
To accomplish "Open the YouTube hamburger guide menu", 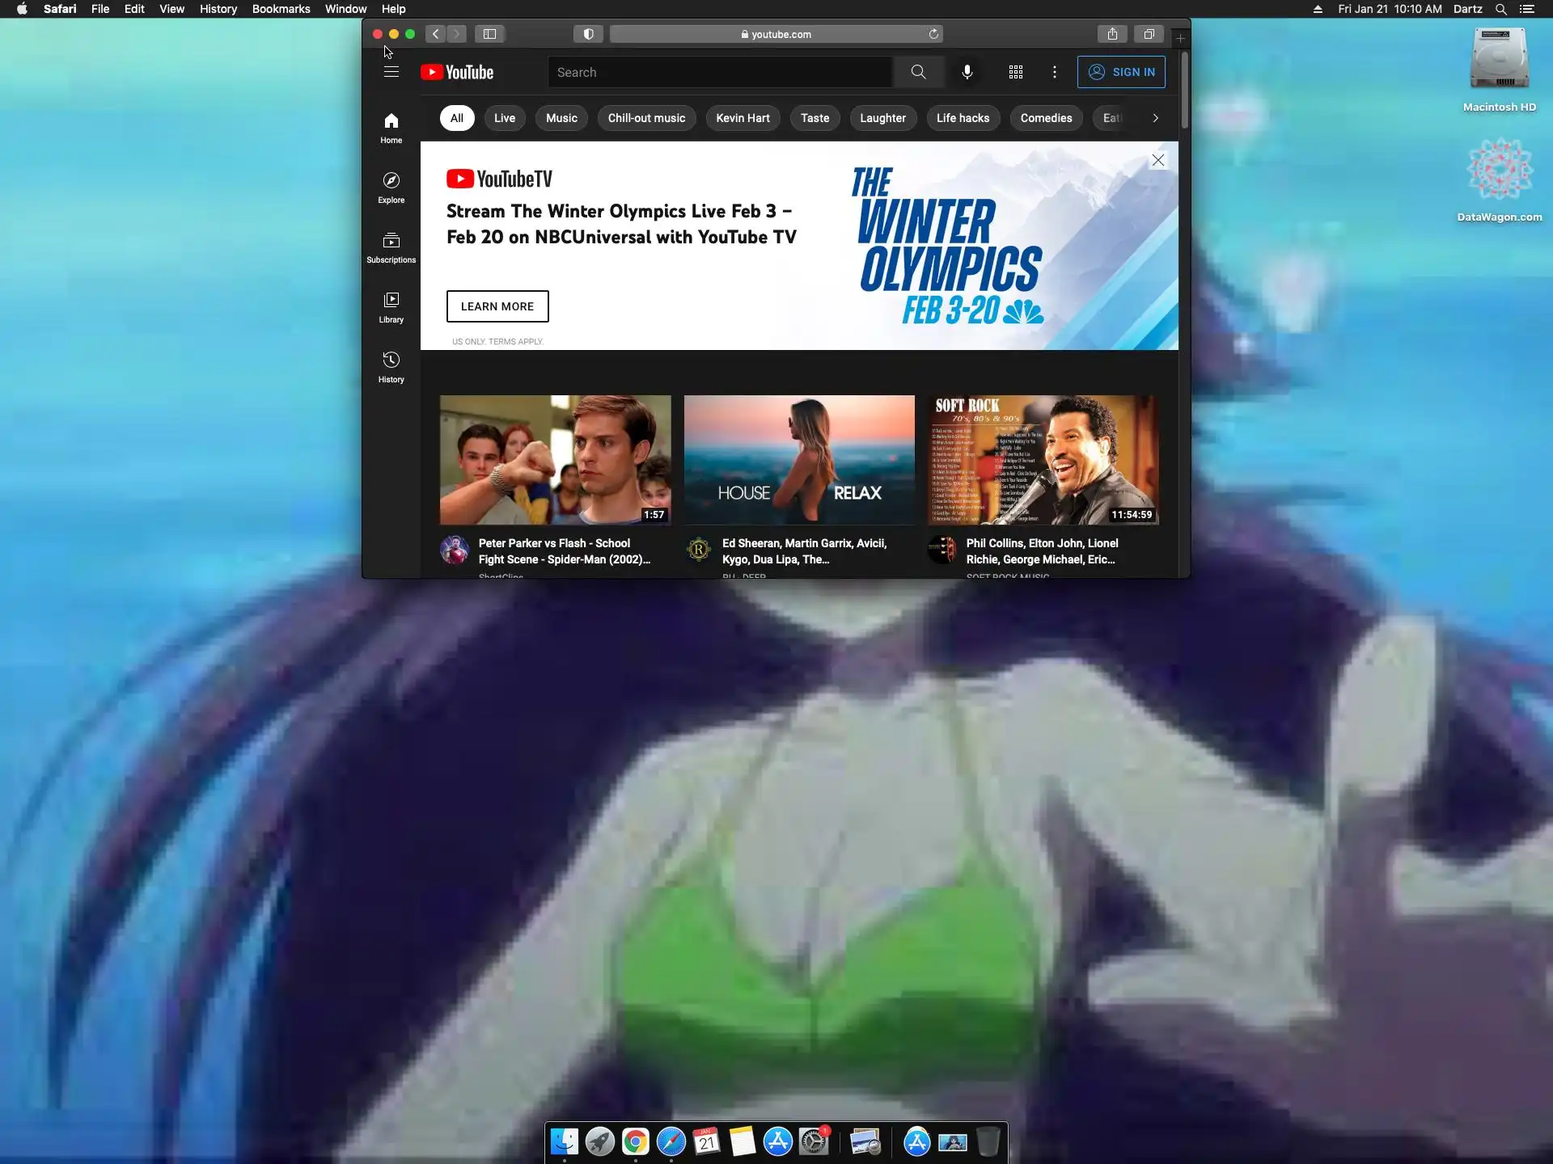I will click(391, 72).
